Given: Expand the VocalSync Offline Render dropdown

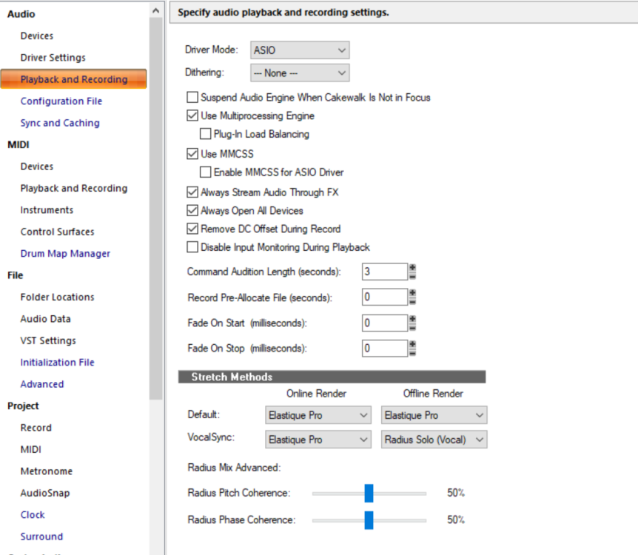Looking at the screenshot, I should coord(434,440).
